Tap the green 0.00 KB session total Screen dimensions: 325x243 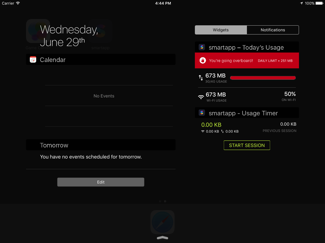[x=211, y=125]
